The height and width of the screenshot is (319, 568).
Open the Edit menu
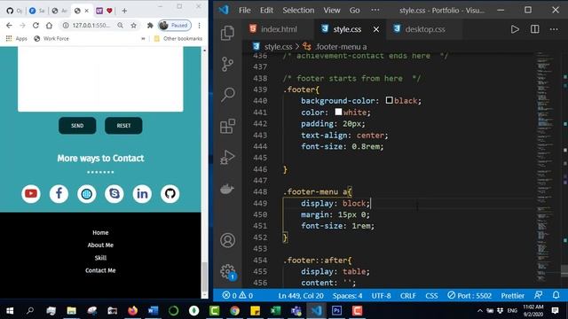(266, 10)
